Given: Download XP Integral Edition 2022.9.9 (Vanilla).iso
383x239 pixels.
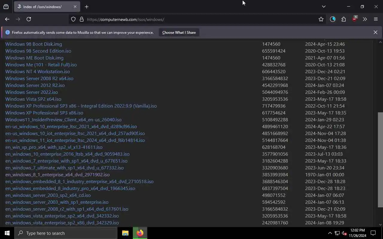Looking at the screenshot, I should 81,106.
